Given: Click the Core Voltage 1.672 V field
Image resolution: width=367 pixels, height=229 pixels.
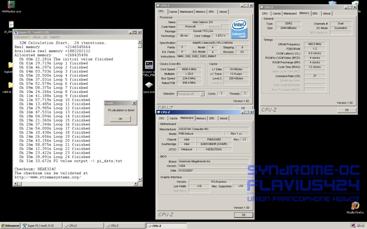Looking at the screenshot, I should (x=220, y=36).
